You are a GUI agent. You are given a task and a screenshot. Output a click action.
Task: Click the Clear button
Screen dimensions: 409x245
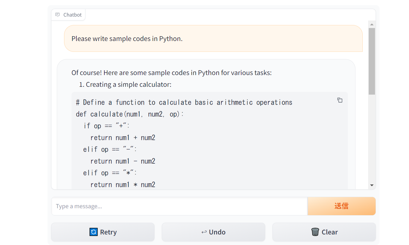click(x=324, y=232)
